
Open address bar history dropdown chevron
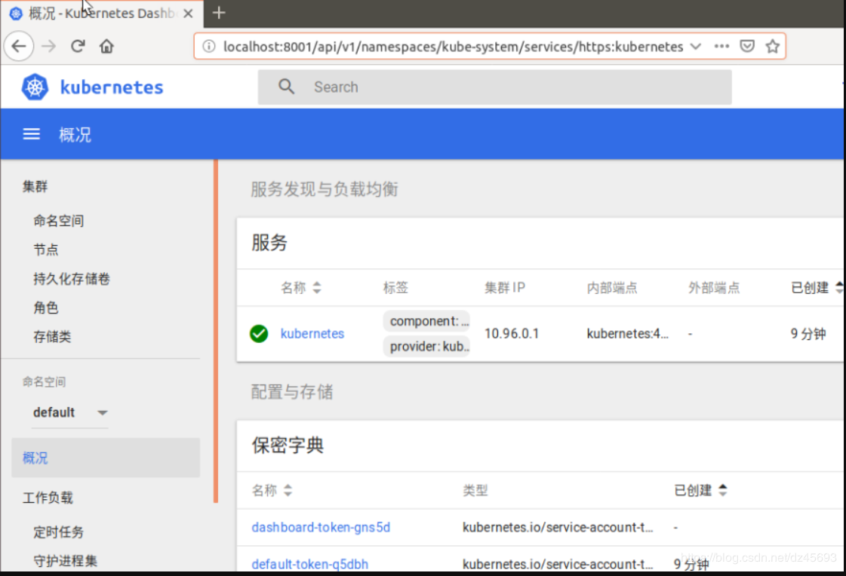pyautogui.click(x=696, y=46)
